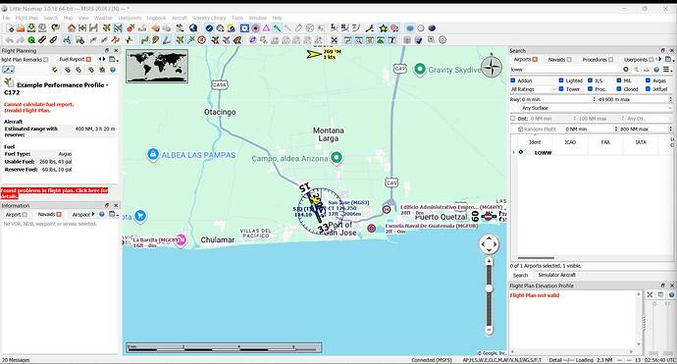677x364 pixels.
Task: Click the map zoom out minus button
Action: tap(489, 330)
